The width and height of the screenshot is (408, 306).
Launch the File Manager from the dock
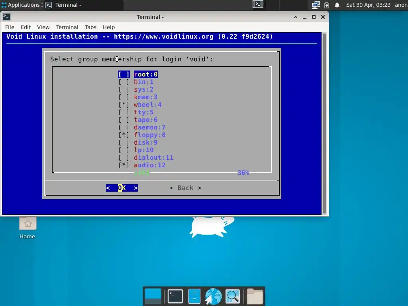coord(194,296)
